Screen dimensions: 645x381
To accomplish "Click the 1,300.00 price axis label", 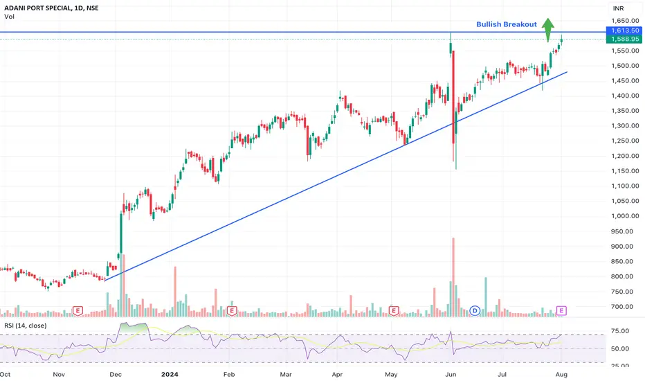I will (x=625, y=125).
